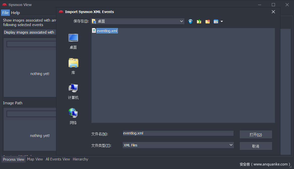Open the File menu

(x=5, y=13)
